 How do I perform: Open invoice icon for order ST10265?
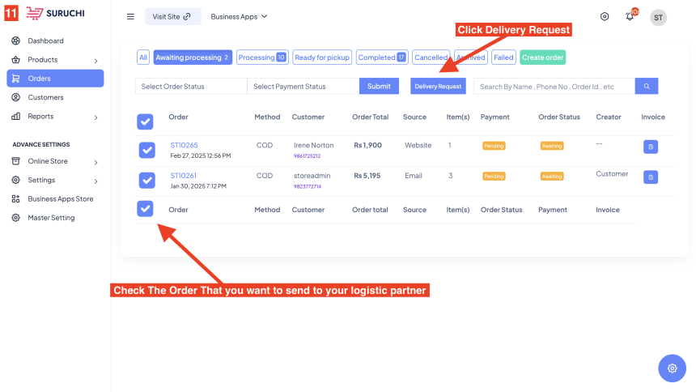coord(651,147)
